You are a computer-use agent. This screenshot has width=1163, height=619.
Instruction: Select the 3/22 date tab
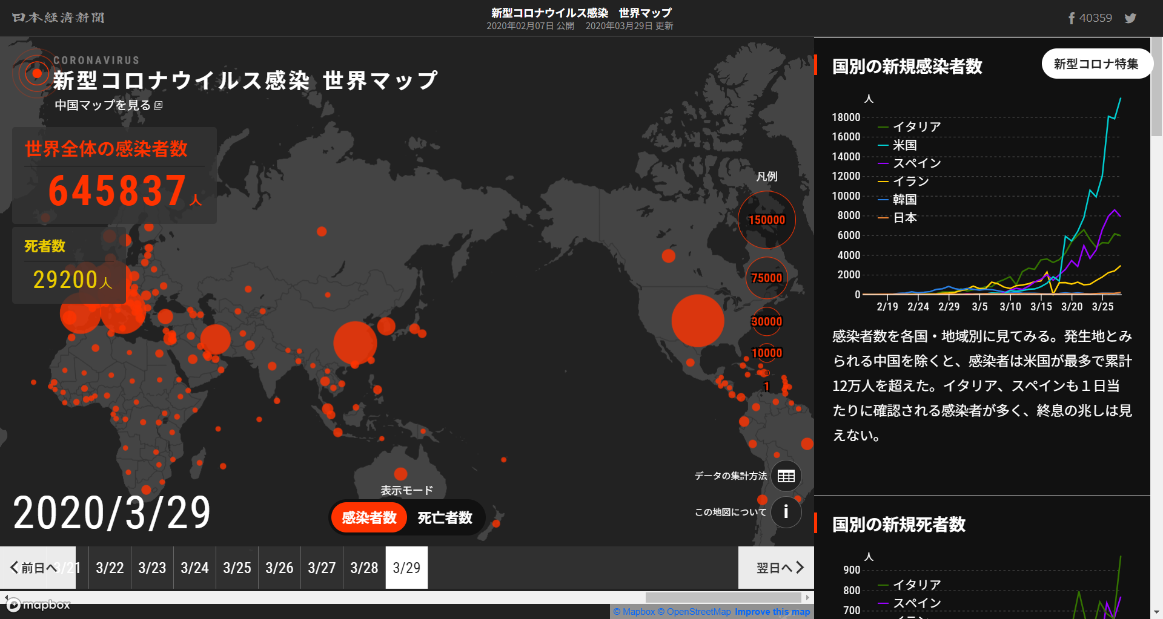pos(110,568)
